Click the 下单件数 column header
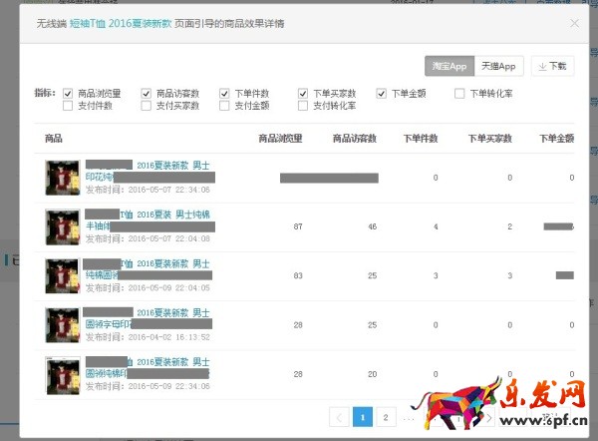 pyautogui.click(x=421, y=139)
